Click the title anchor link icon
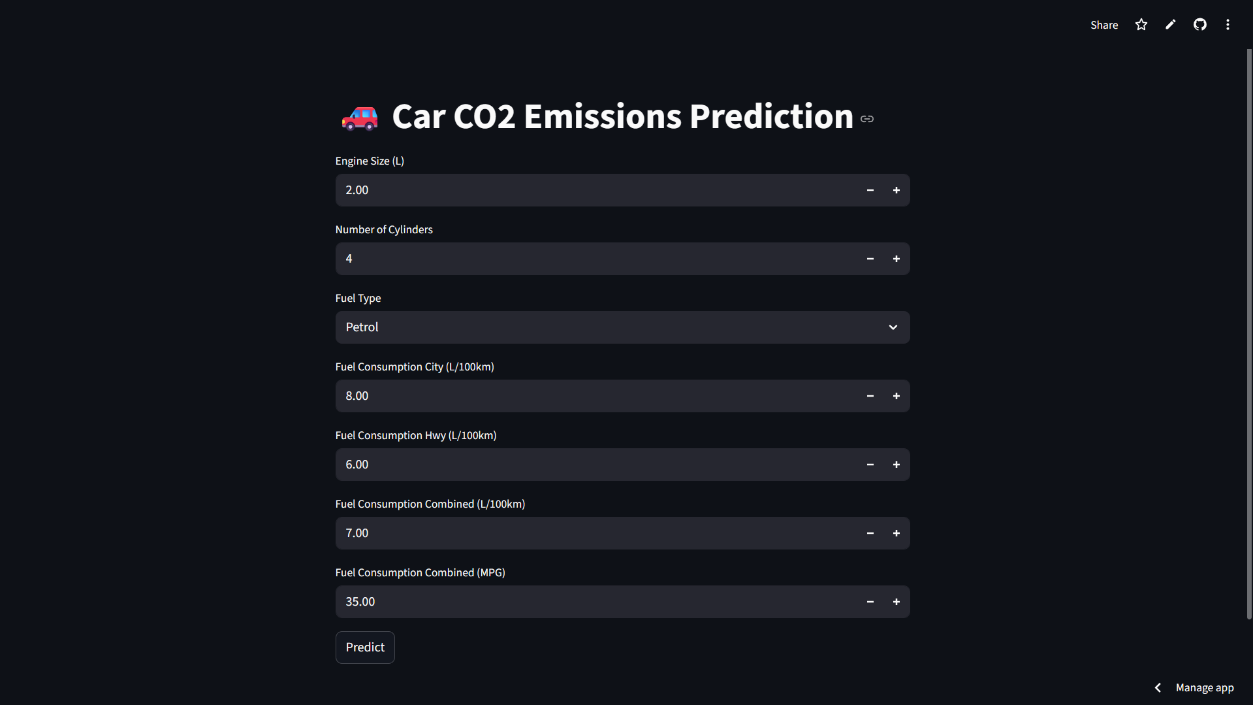Screen dimensions: 1253x705 pos(867,119)
